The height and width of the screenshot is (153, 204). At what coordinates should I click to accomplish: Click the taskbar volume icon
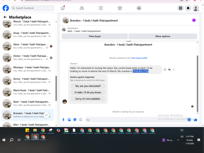pos(182,136)
